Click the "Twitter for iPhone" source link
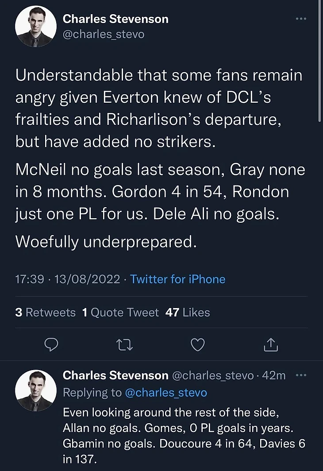Viewport: 323px width, 471px height. [x=178, y=279]
